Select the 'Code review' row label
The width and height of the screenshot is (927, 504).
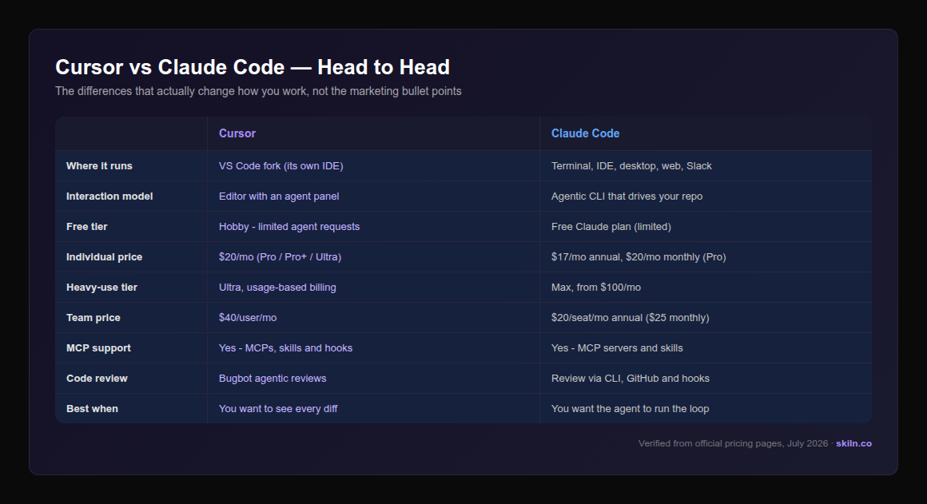97,378
